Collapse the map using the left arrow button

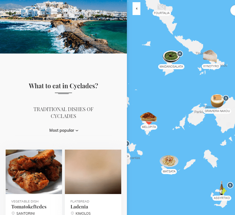pos(136,8)
